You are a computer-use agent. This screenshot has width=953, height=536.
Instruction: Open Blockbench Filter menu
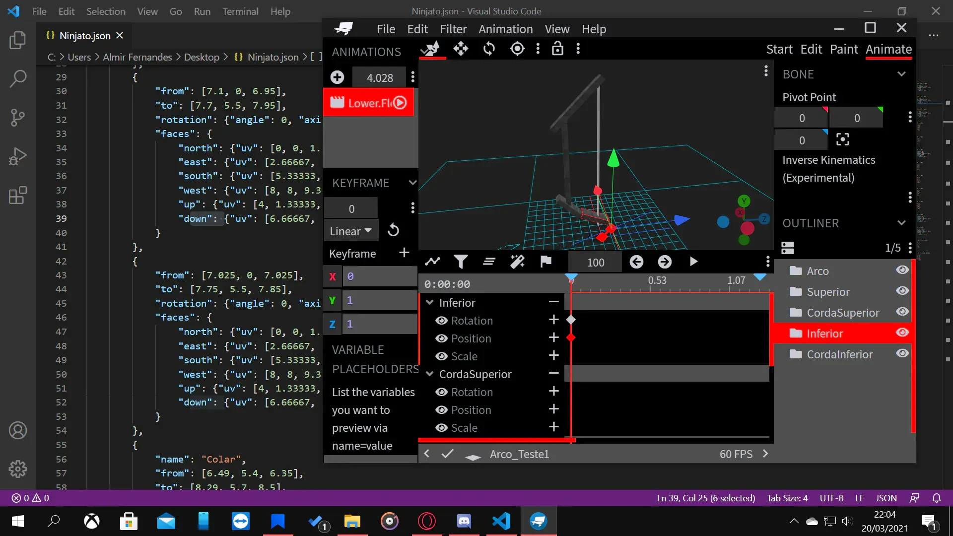point(453,29)
